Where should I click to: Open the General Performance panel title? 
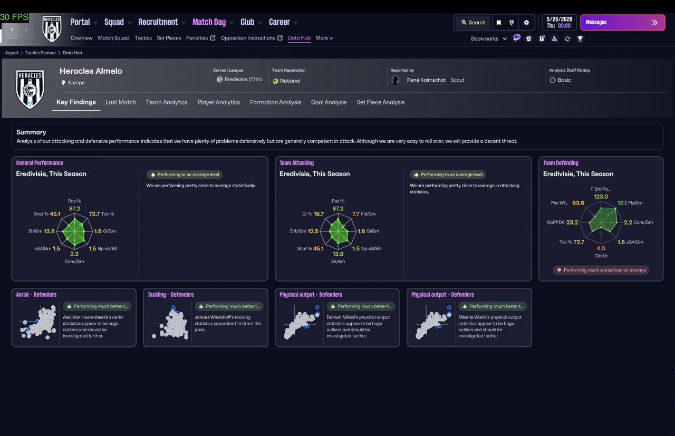[40, 163]
